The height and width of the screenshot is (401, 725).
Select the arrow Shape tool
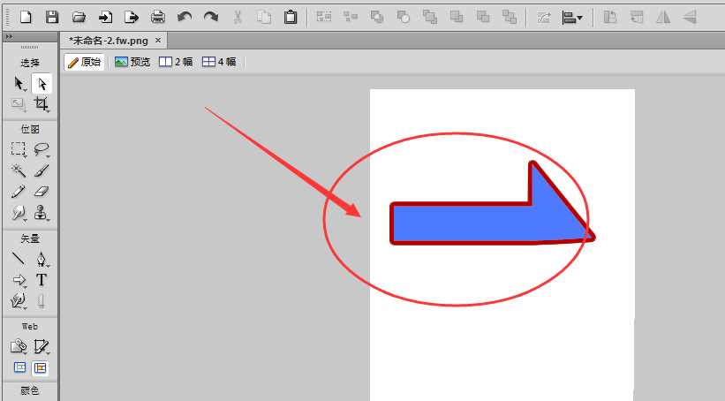(19, 280)
